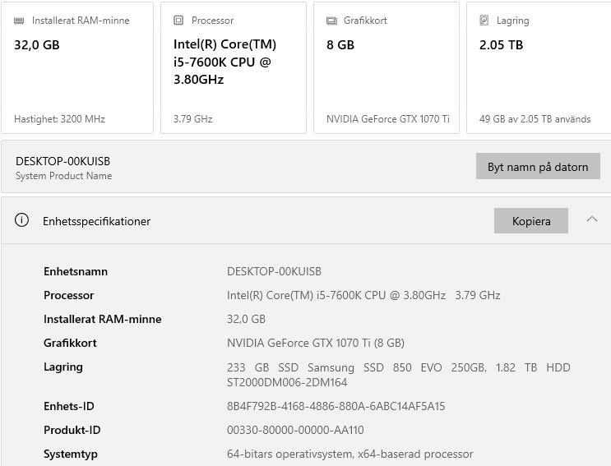Viewport: 611px width, 466px height.
Task: Click Samsung SSD 850 EVO storage value
Action: tap(398, 375)
